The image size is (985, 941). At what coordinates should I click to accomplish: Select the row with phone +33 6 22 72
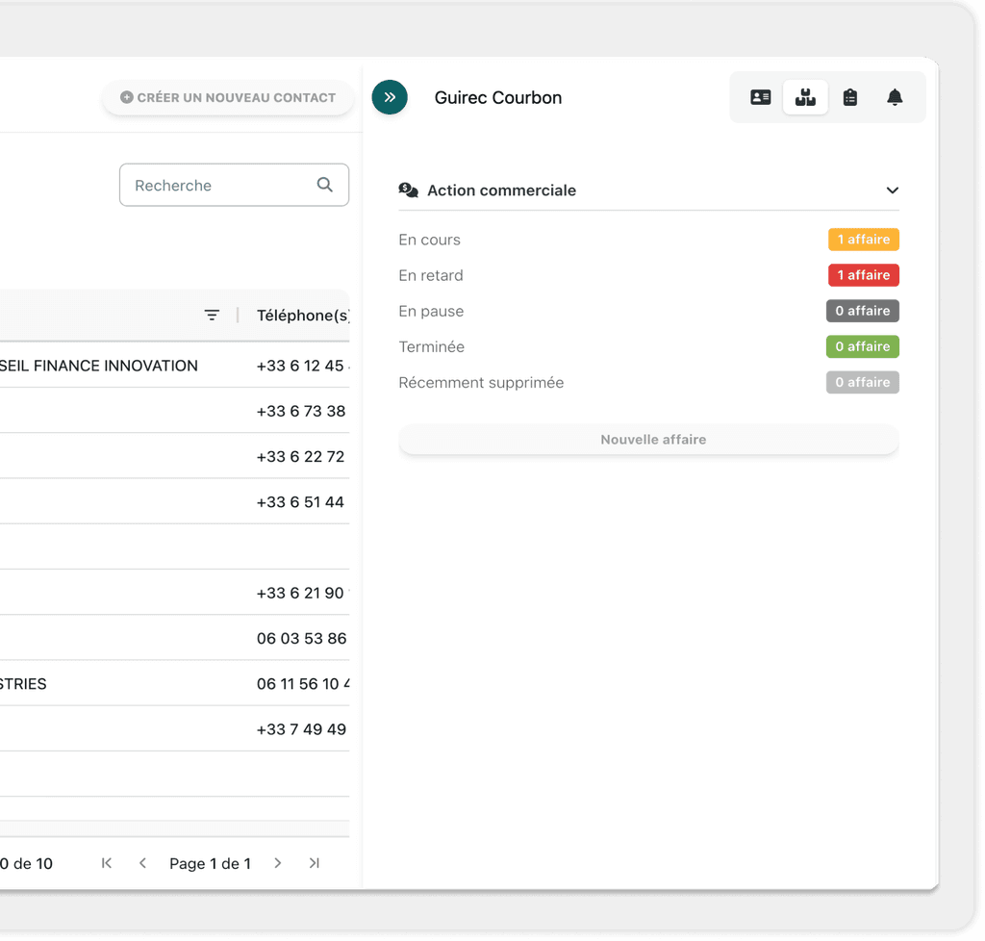click(175, 457)
